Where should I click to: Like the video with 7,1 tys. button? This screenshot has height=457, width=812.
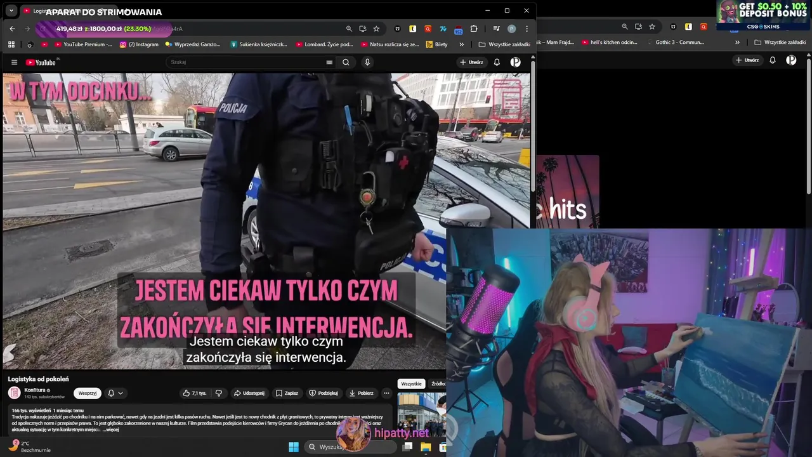coord(195,393)
